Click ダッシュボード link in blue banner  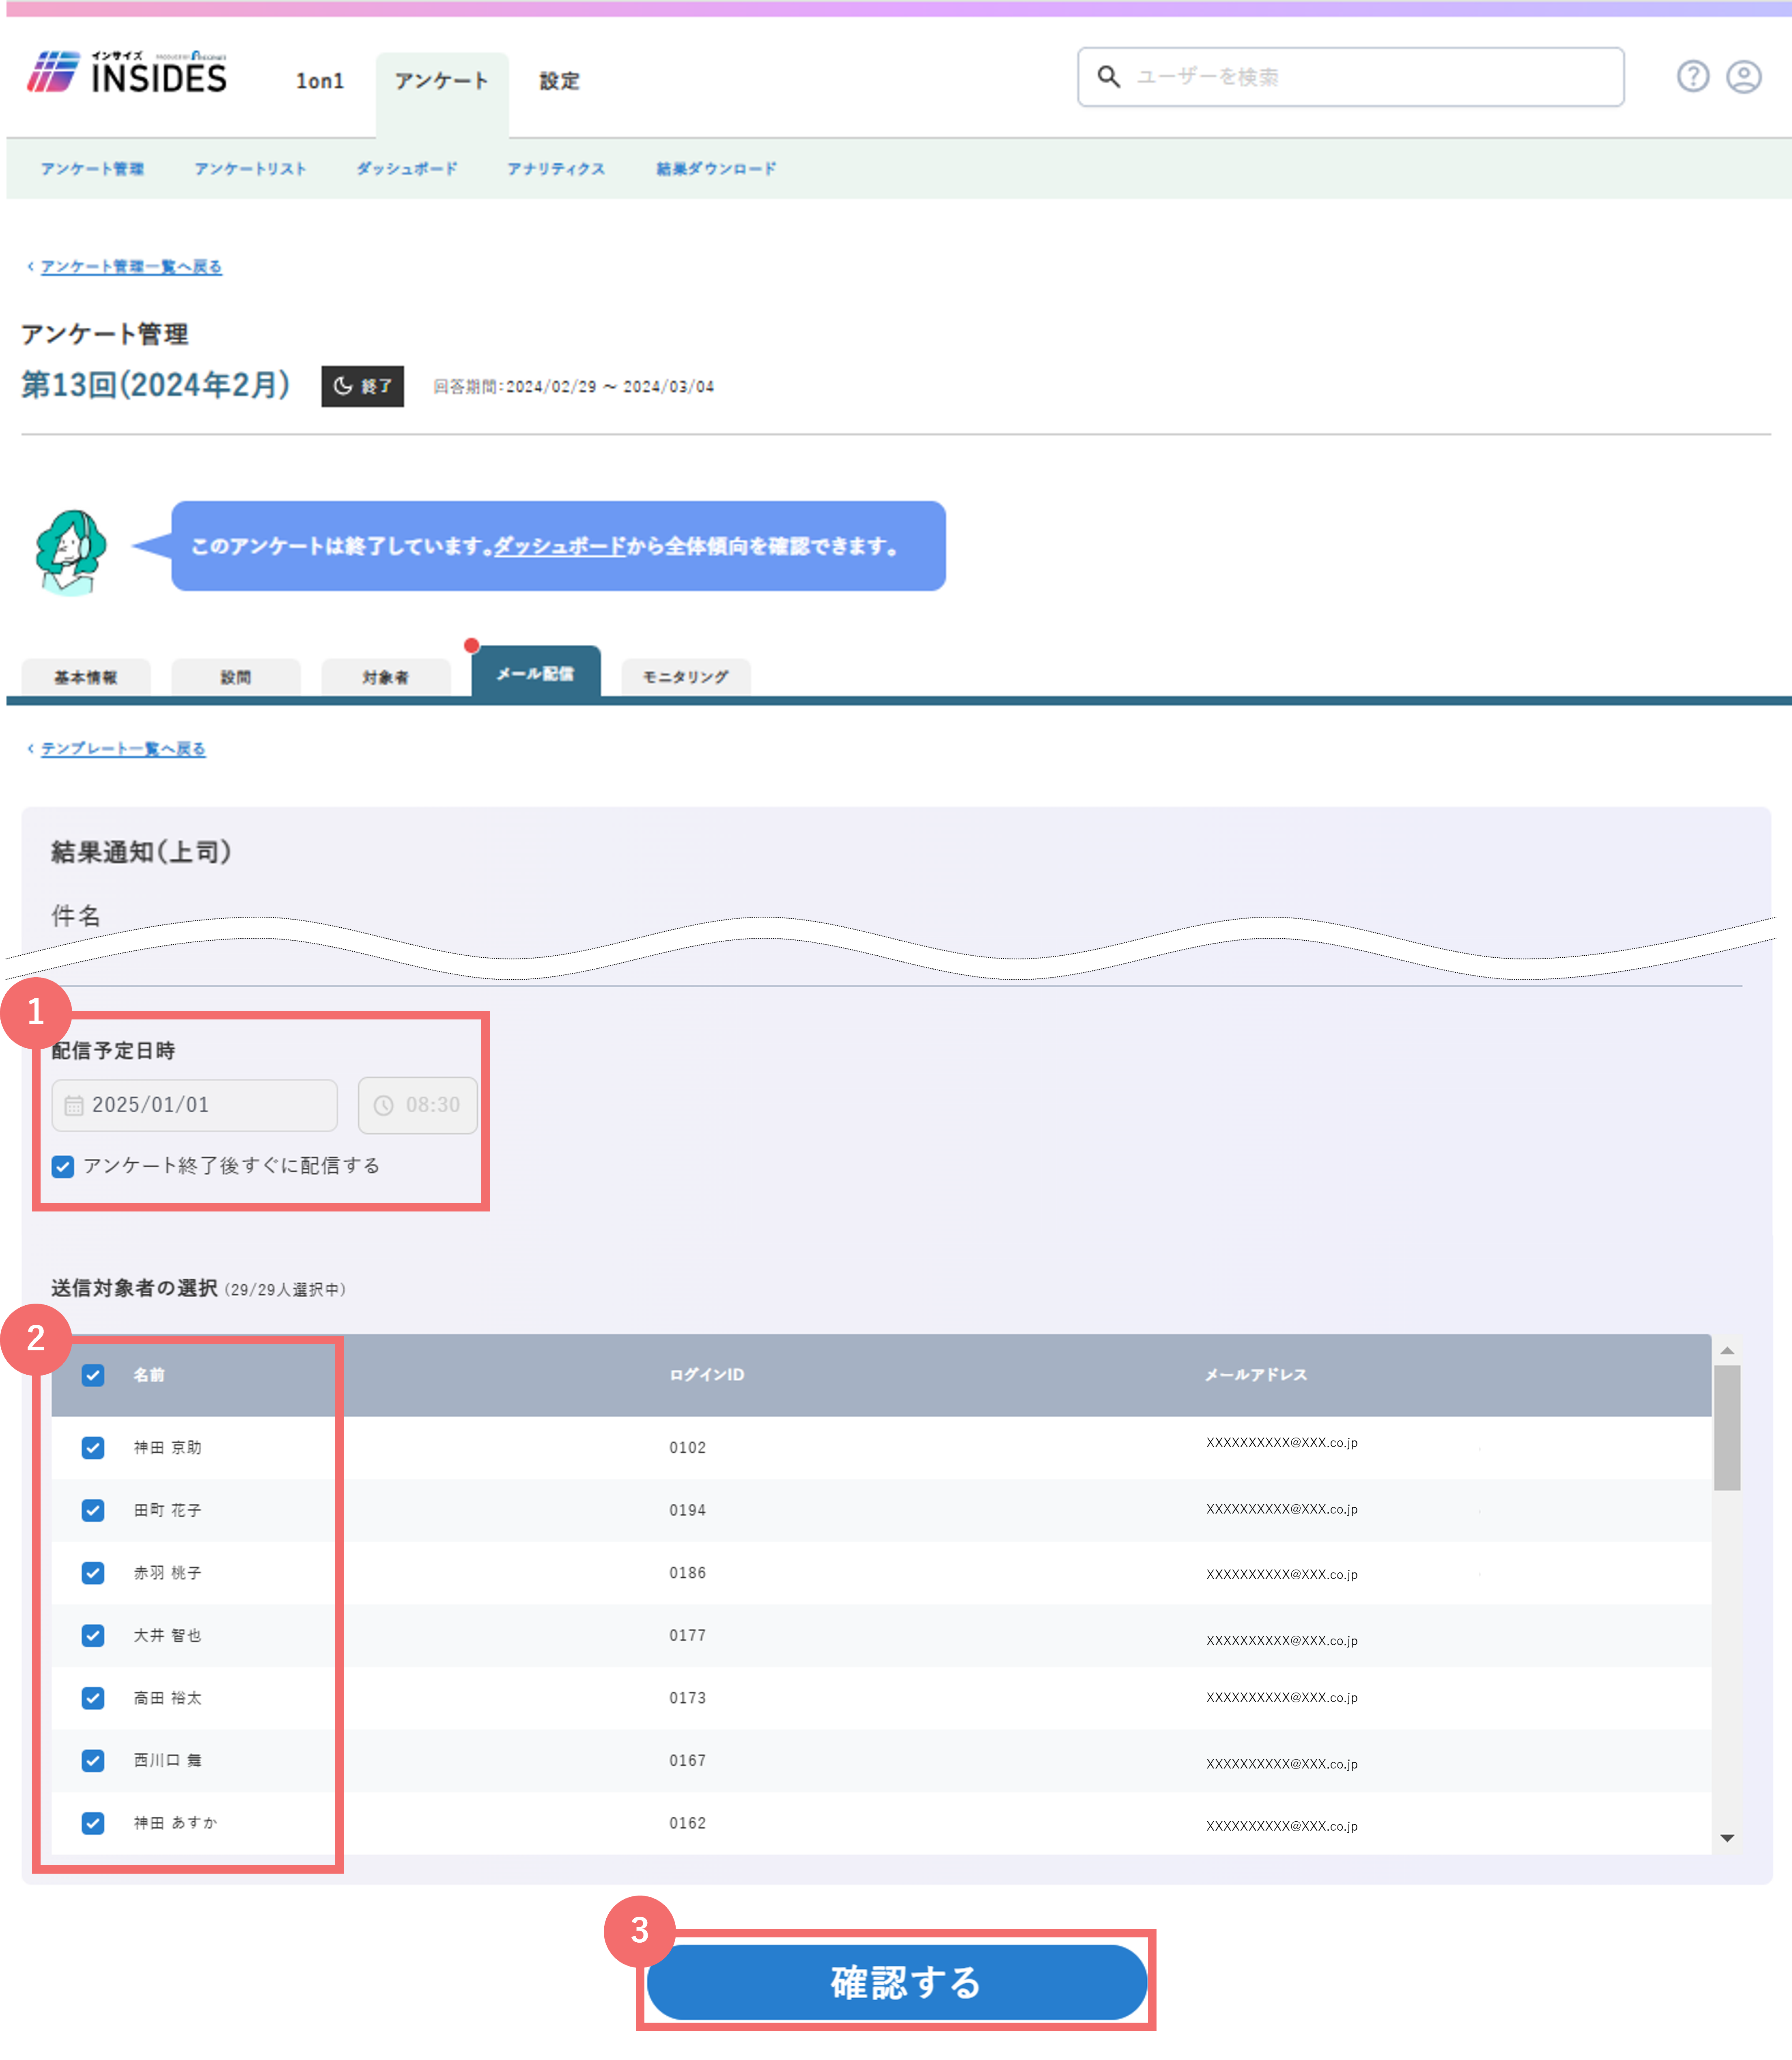click(559, 546)
